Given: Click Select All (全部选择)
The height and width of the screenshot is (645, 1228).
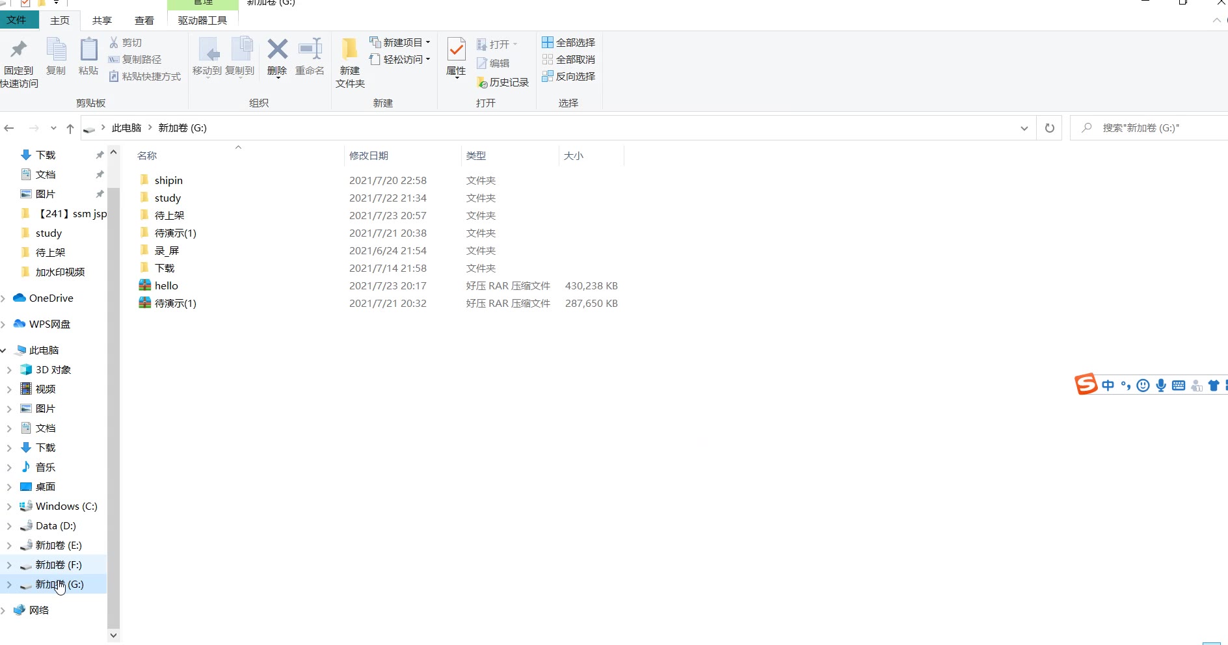Looking at the screenshot, I should tap(568, 42).
